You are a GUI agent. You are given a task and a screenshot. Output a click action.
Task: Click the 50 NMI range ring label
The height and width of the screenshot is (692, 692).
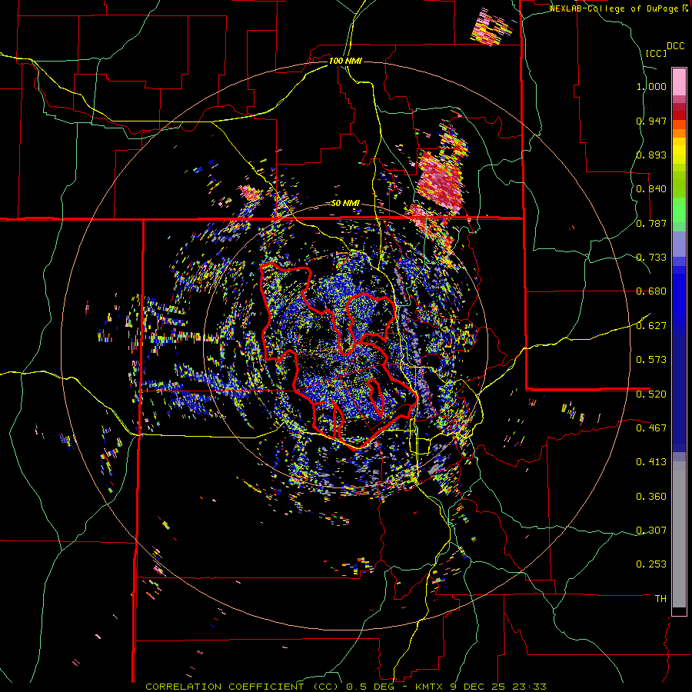coord(345,203)
